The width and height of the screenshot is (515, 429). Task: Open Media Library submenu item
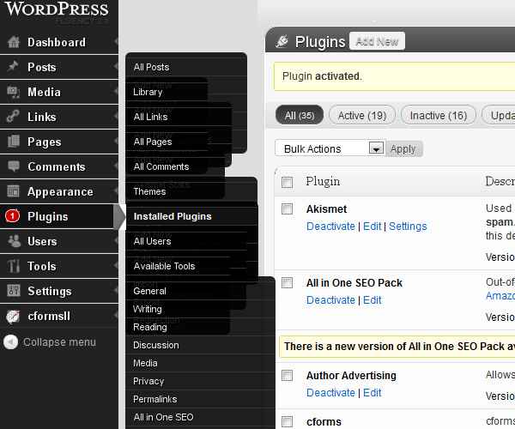[148, 92]
